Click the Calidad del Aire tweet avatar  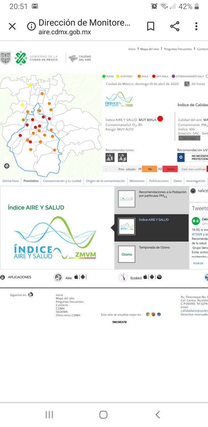coord(196,221)
